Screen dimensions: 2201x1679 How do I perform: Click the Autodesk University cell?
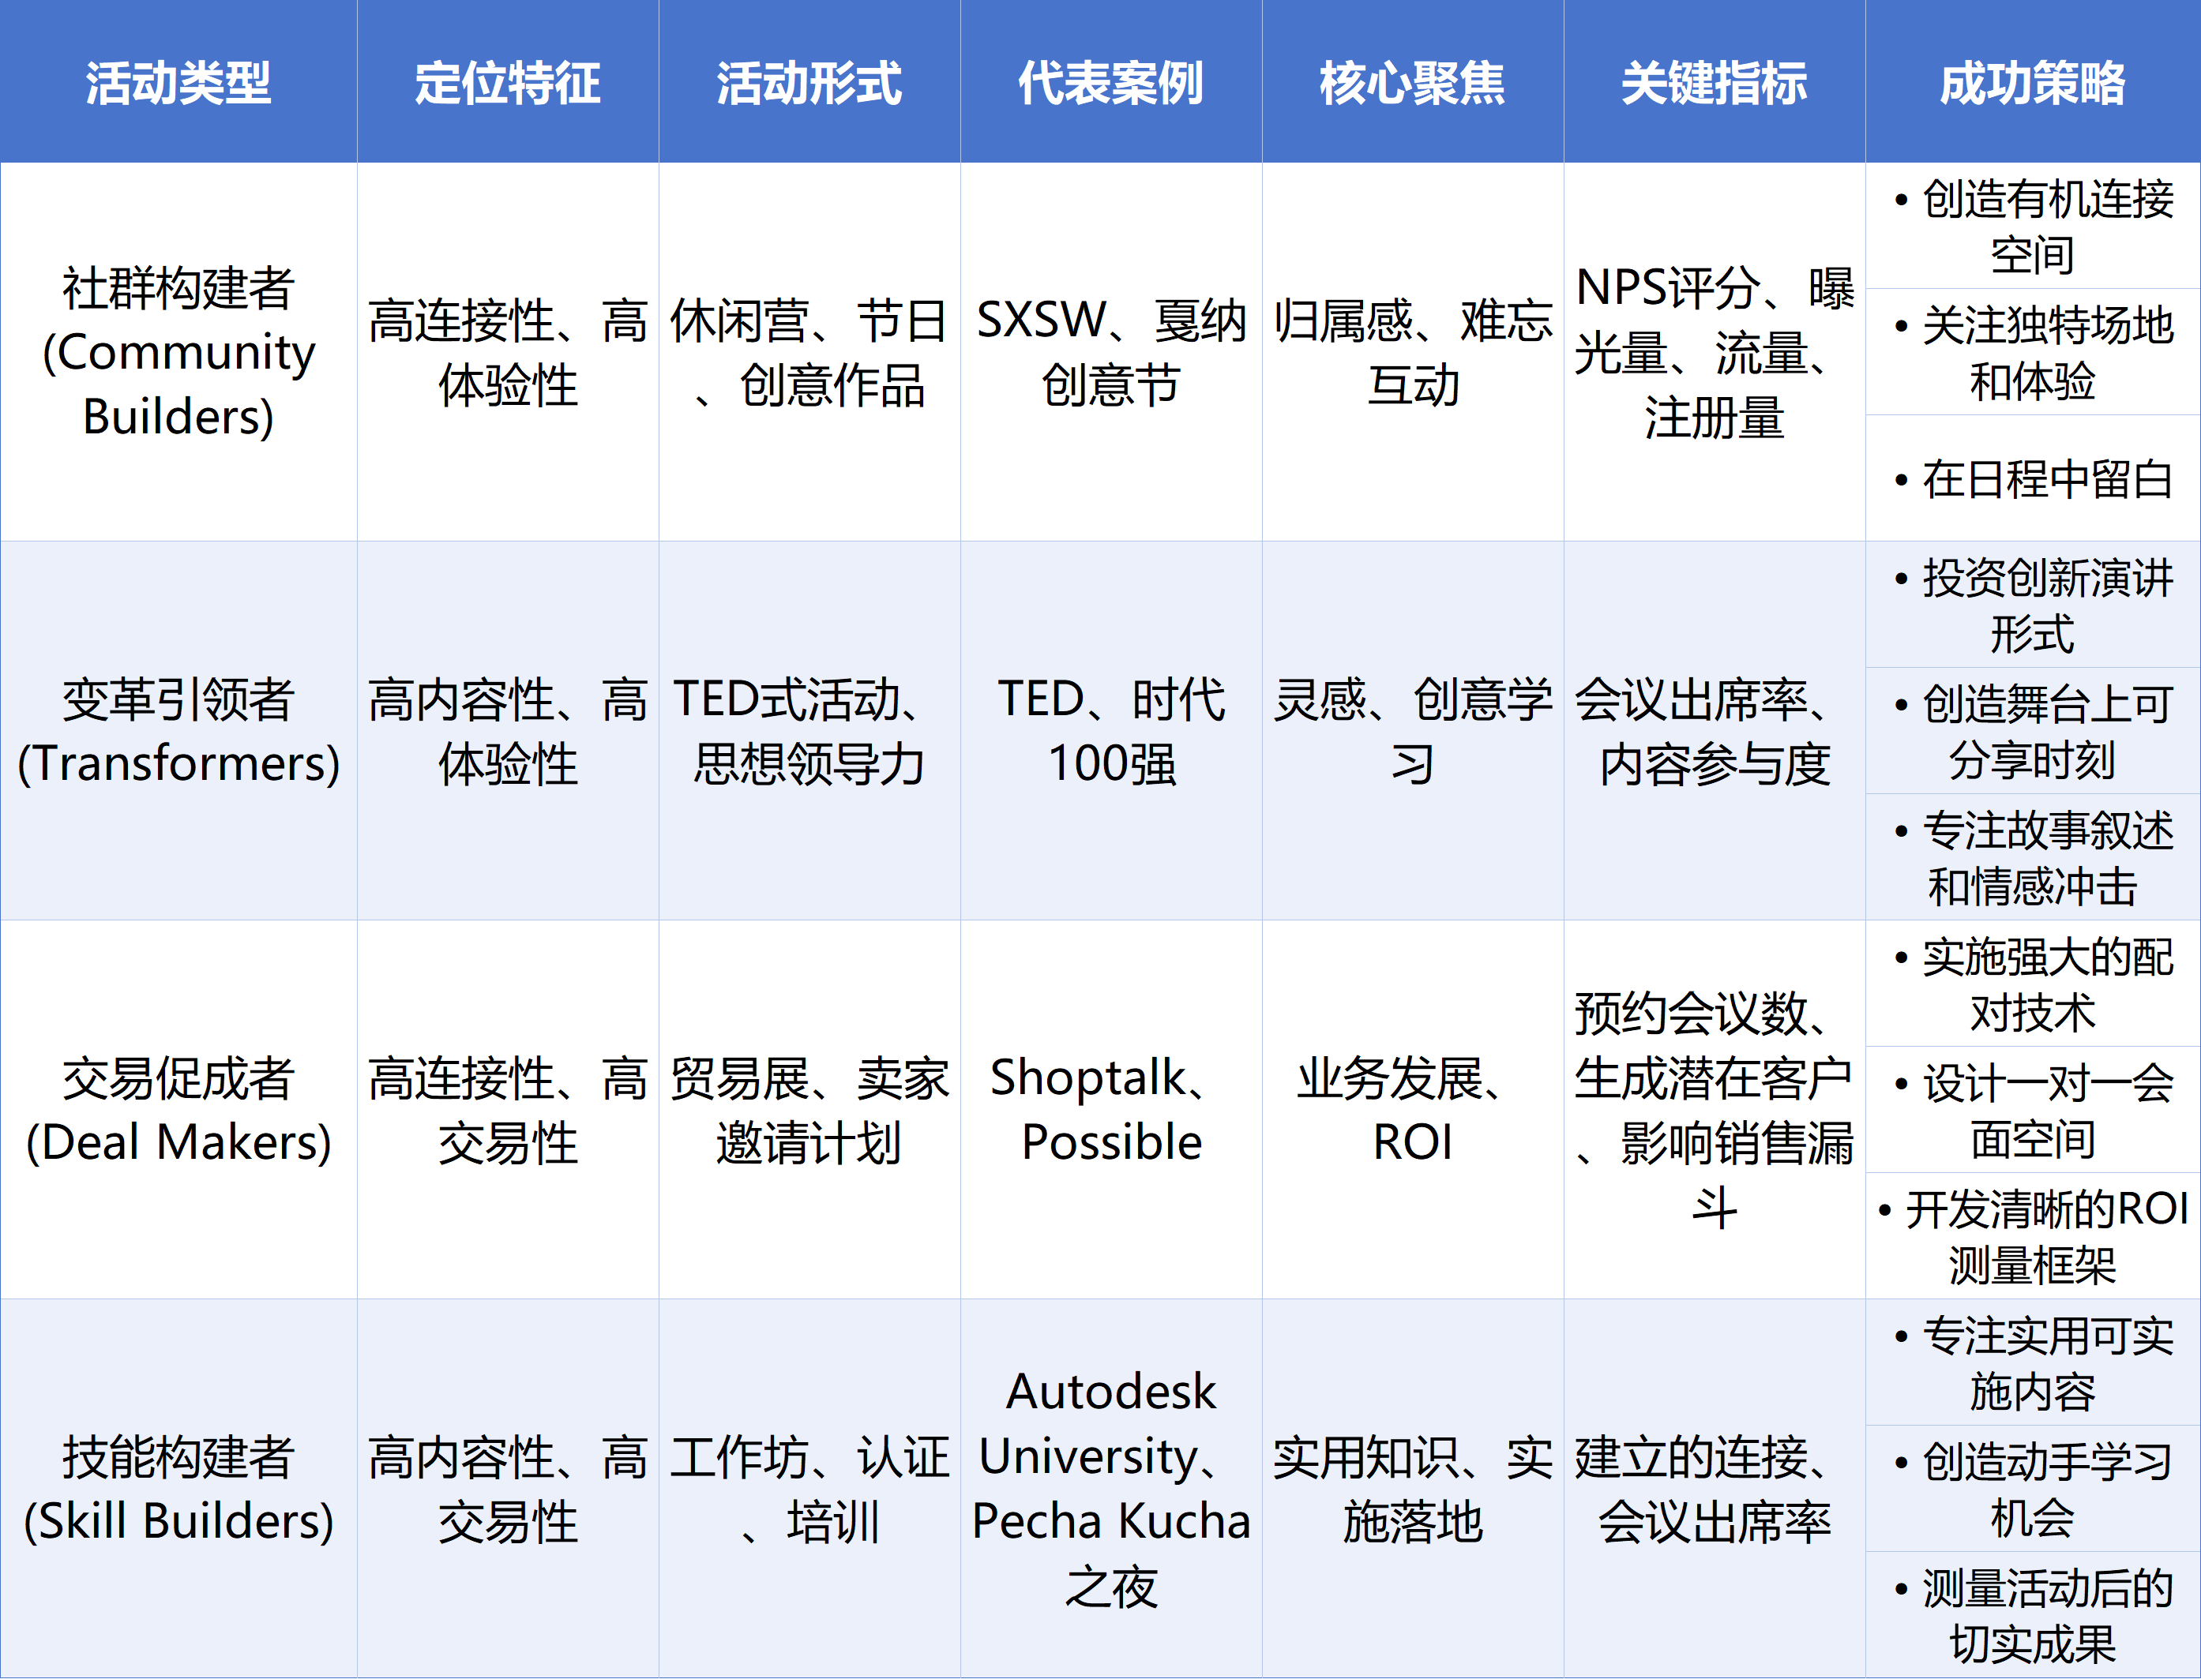tap(1110, 1488)
